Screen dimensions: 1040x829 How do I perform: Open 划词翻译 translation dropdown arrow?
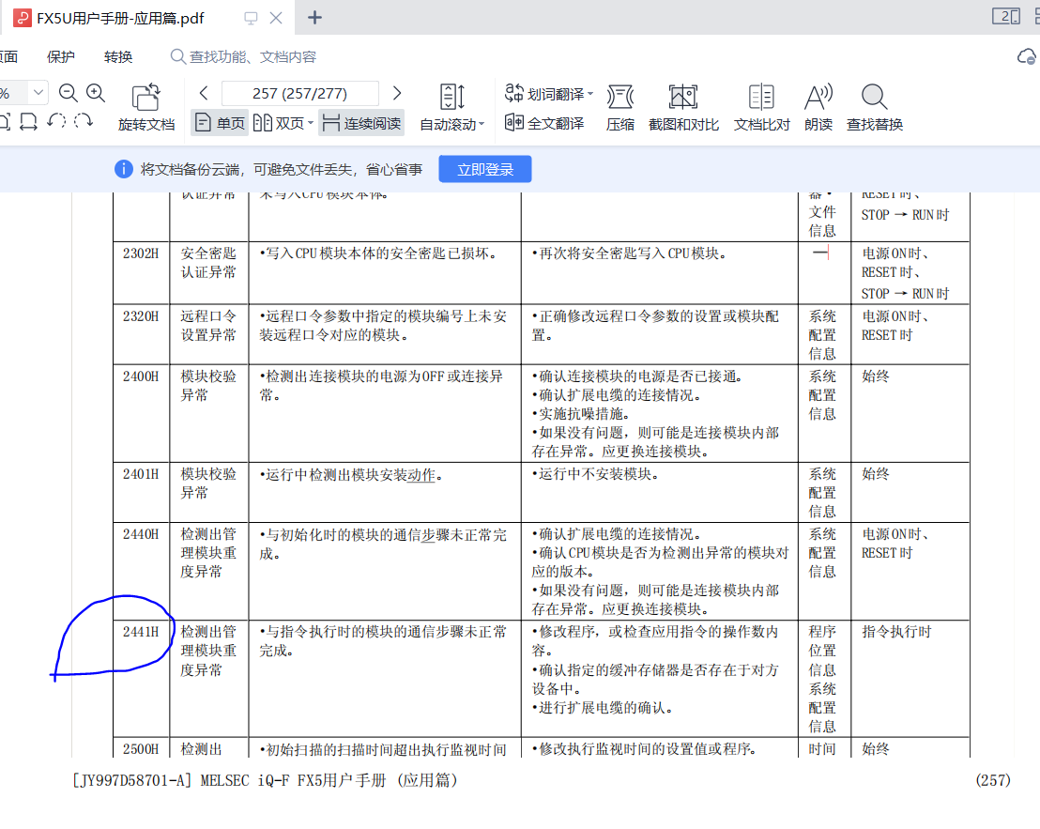point(590,94)
